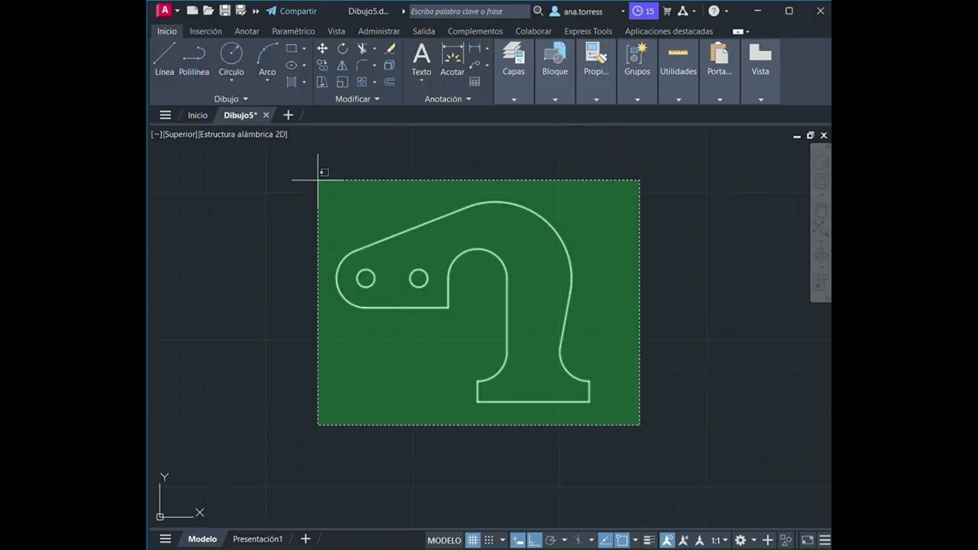The height and width of the screenshot is (550, 978).
Task: Select the Arco tool
Action: [267, 60]
